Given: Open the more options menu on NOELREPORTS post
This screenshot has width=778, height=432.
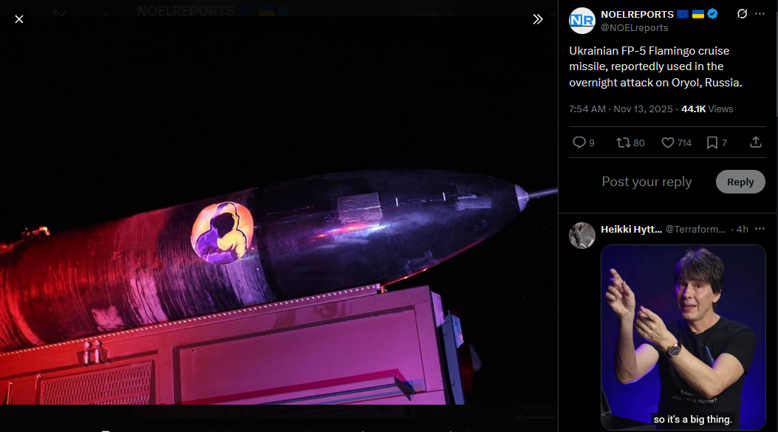Looking at the screenshot, I should click(760, 14).
